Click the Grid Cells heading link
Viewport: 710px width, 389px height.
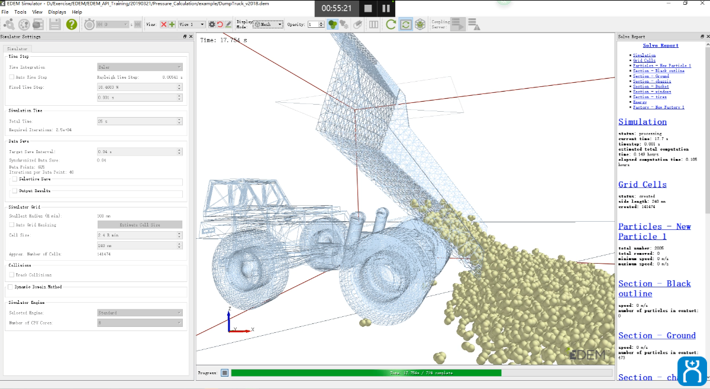coord(642,184)
